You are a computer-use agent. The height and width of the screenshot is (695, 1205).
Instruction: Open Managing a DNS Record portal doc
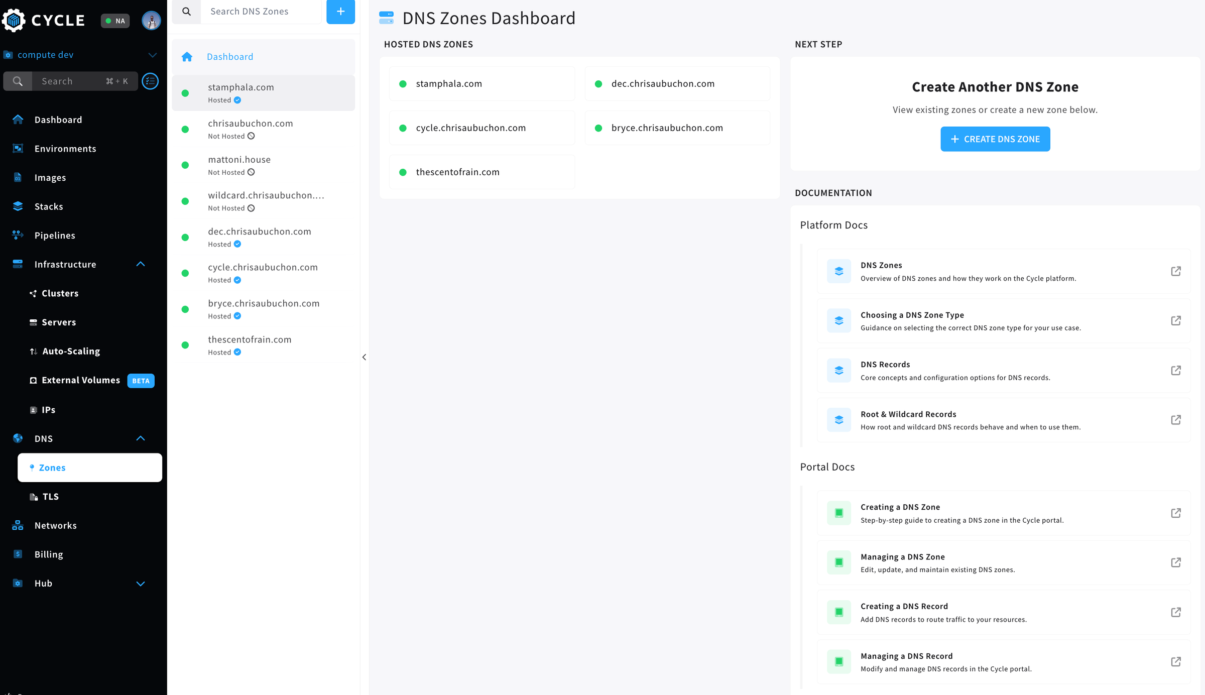(1003, 662)
